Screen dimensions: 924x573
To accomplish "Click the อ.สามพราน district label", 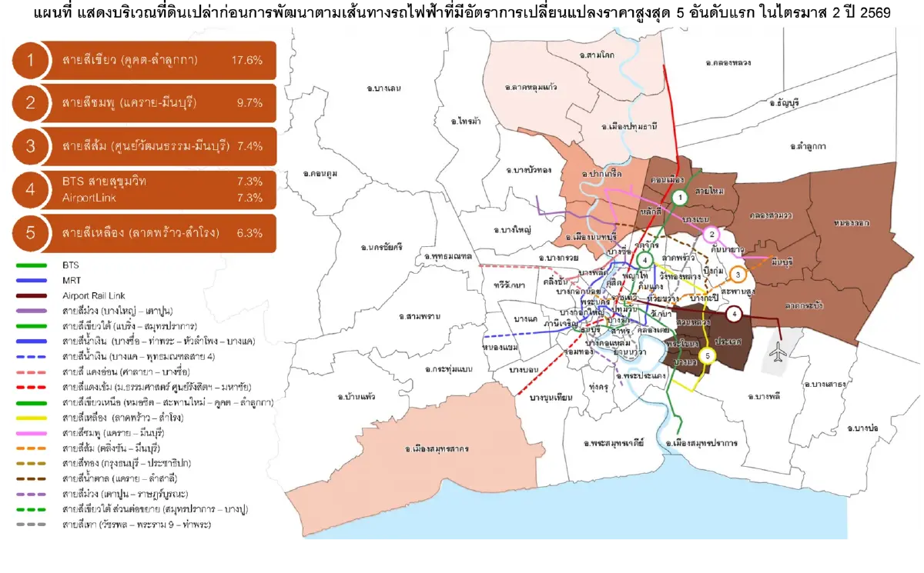I will 420,317.
